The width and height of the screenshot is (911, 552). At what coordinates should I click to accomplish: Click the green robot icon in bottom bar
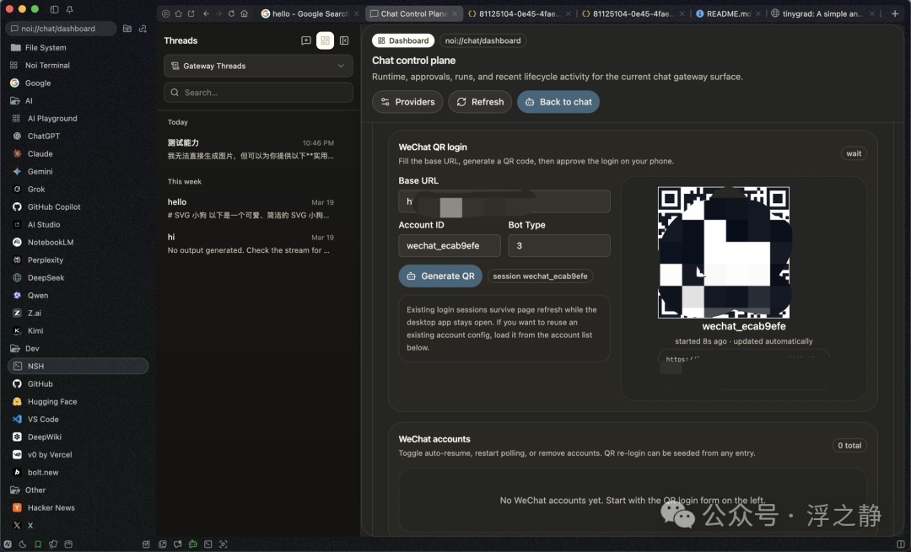[x=193, y=544]
